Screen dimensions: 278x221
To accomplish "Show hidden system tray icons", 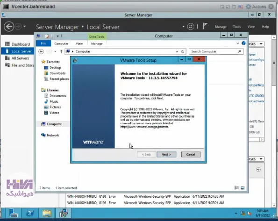I will (x=236, y=213).
